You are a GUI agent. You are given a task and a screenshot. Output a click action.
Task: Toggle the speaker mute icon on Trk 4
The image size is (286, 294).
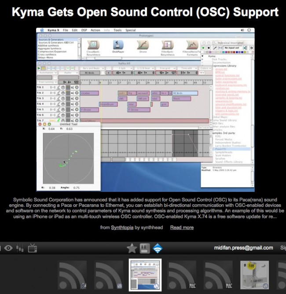click(72, 104)
